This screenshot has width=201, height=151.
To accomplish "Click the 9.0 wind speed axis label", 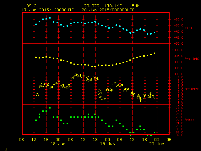I will (180, 77).
